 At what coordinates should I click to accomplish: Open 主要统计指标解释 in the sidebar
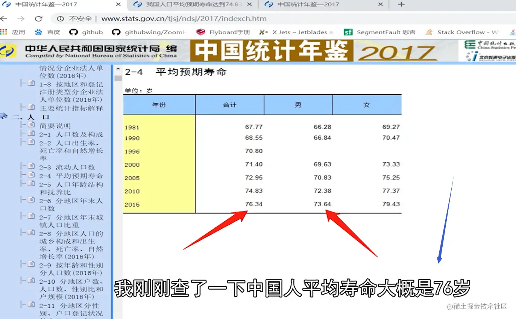[71, 108]
